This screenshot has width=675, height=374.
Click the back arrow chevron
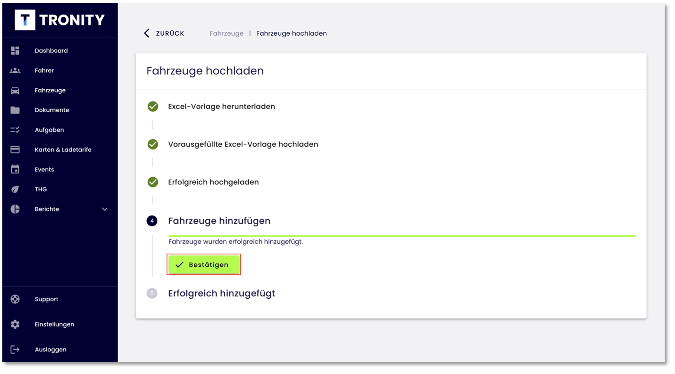[x=146, y=33]
